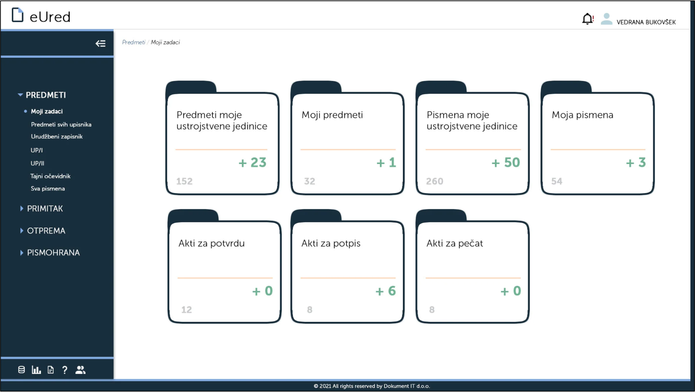Go to Predmeti svih upisnika

[61, 125]
